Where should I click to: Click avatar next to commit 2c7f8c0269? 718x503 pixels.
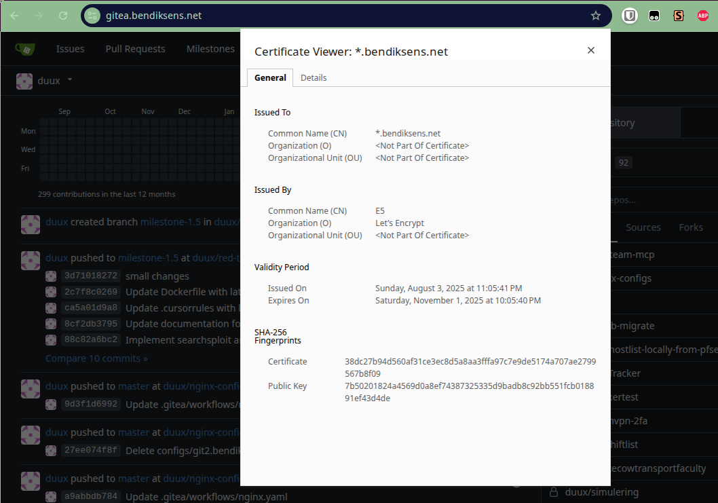[x=51, y=293]
